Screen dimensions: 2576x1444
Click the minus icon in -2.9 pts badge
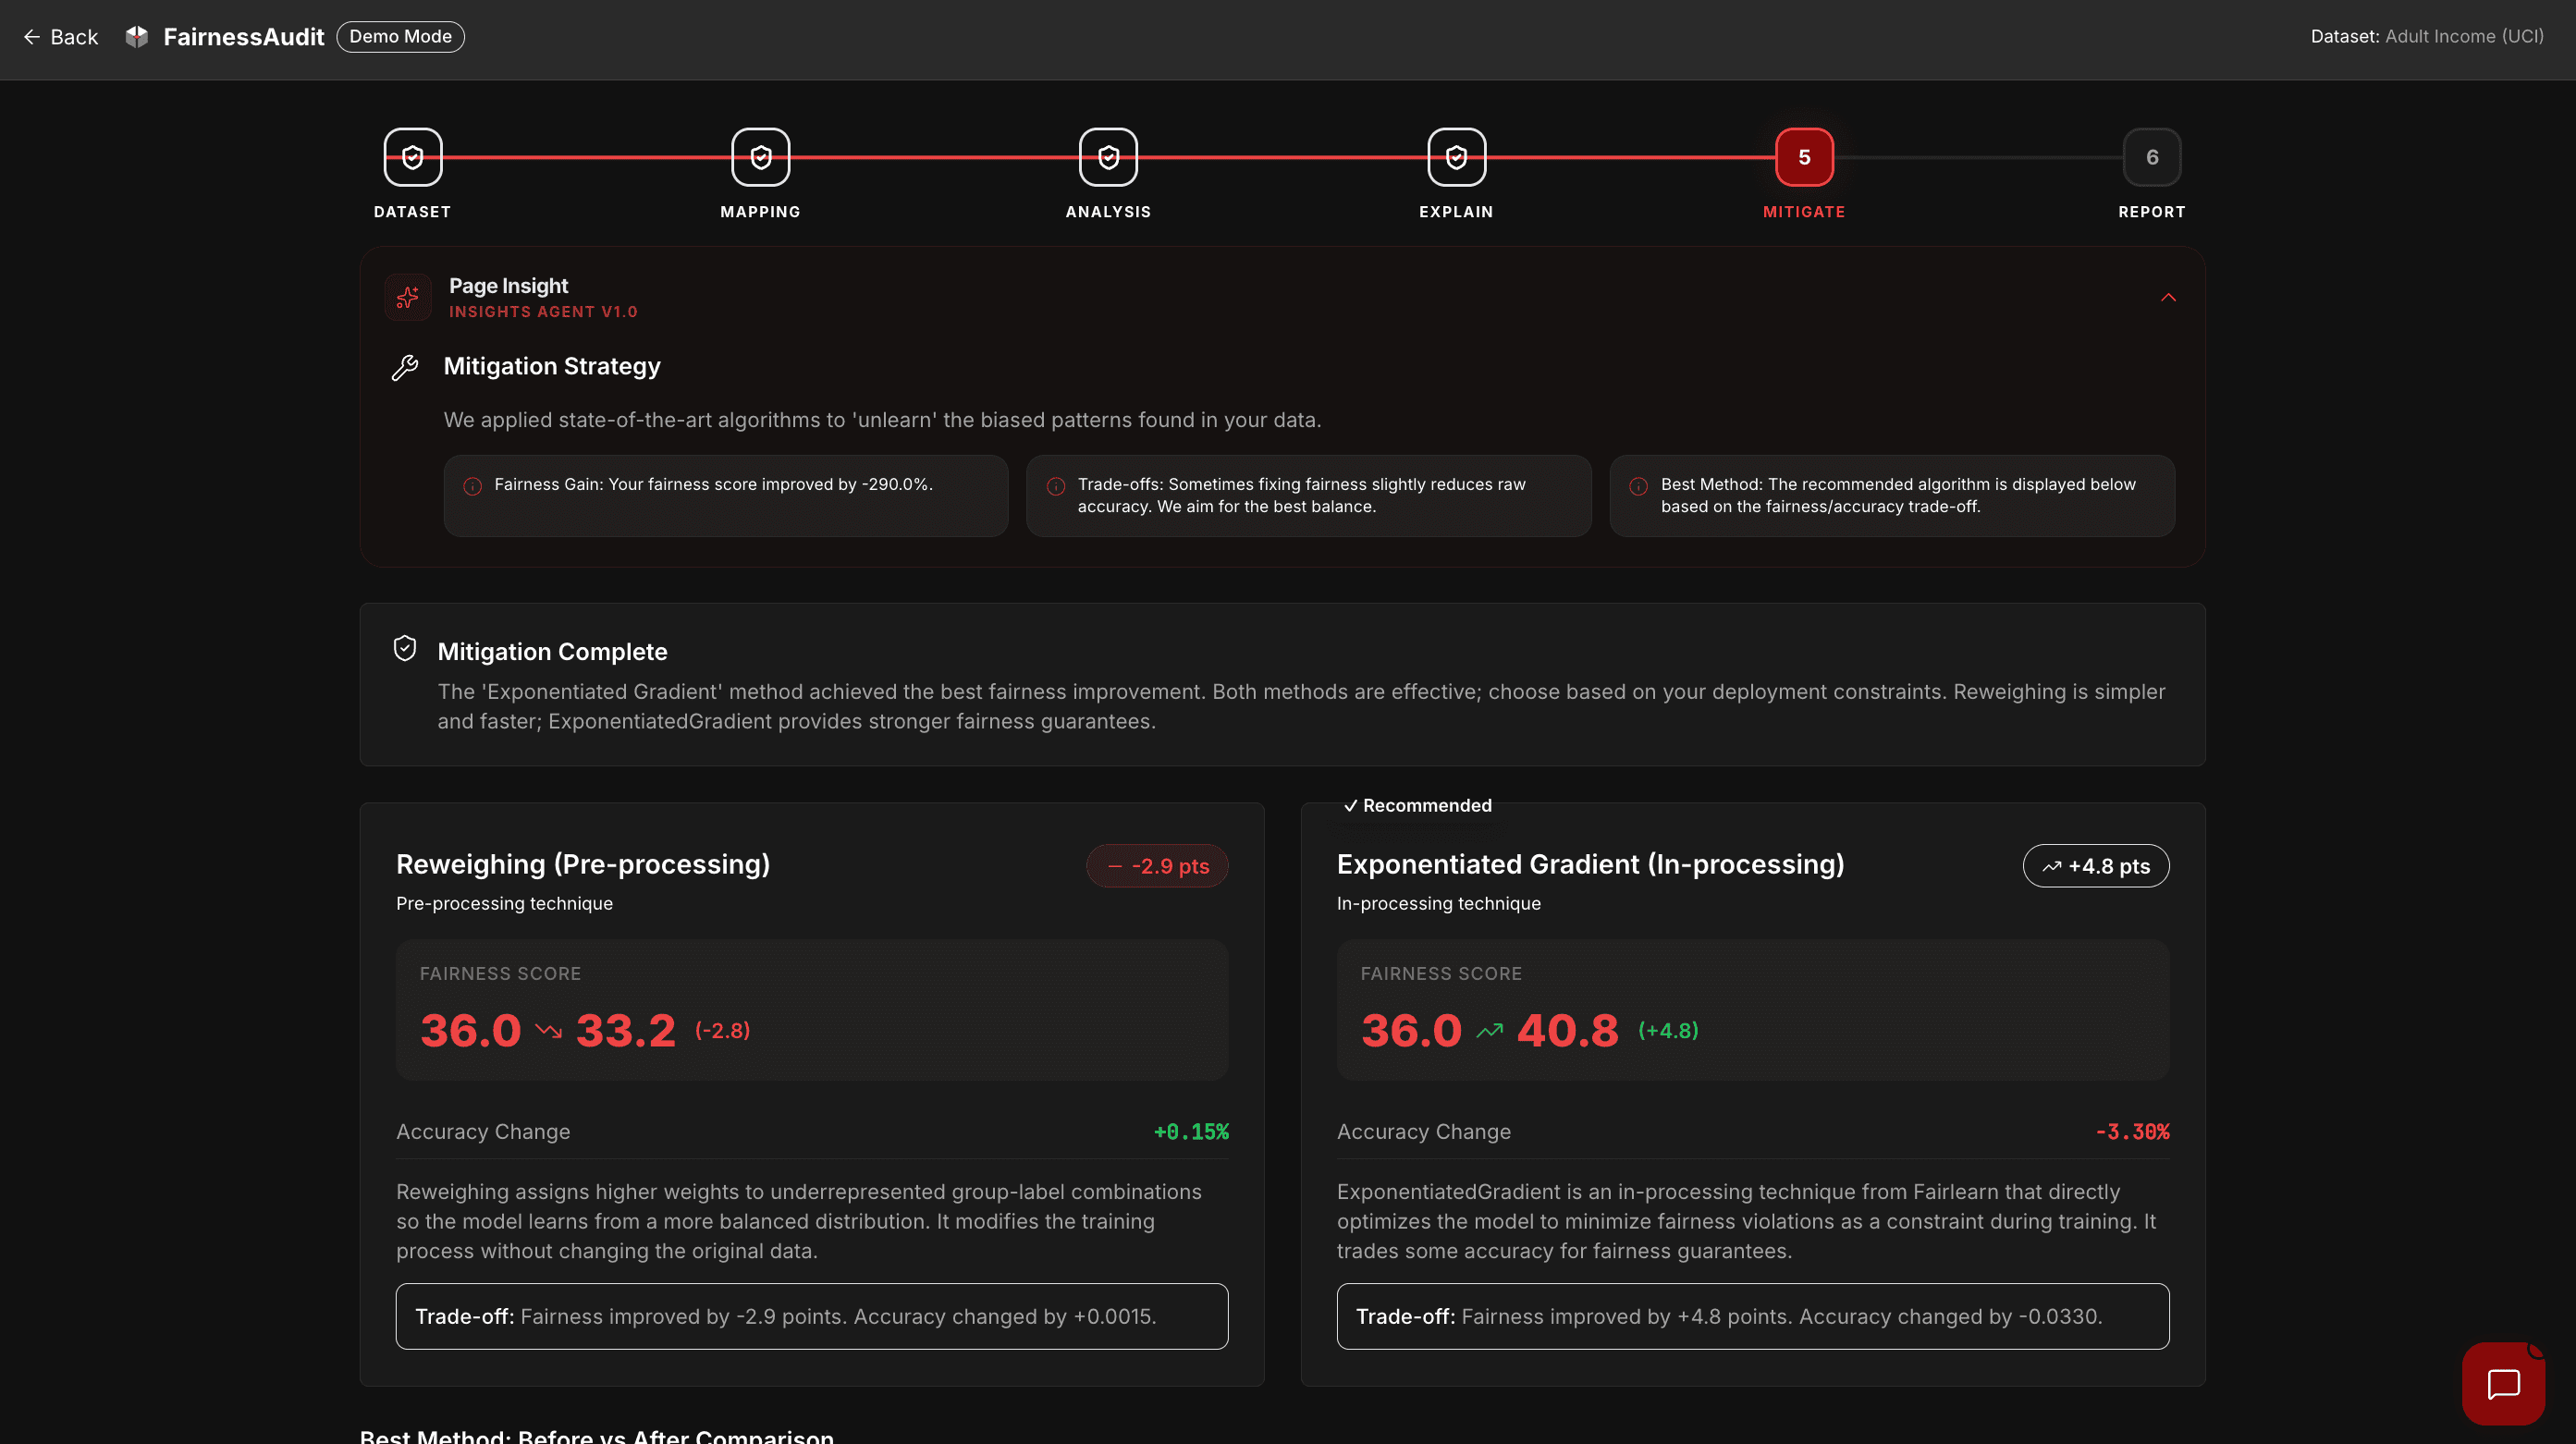tap(1115, 867)
